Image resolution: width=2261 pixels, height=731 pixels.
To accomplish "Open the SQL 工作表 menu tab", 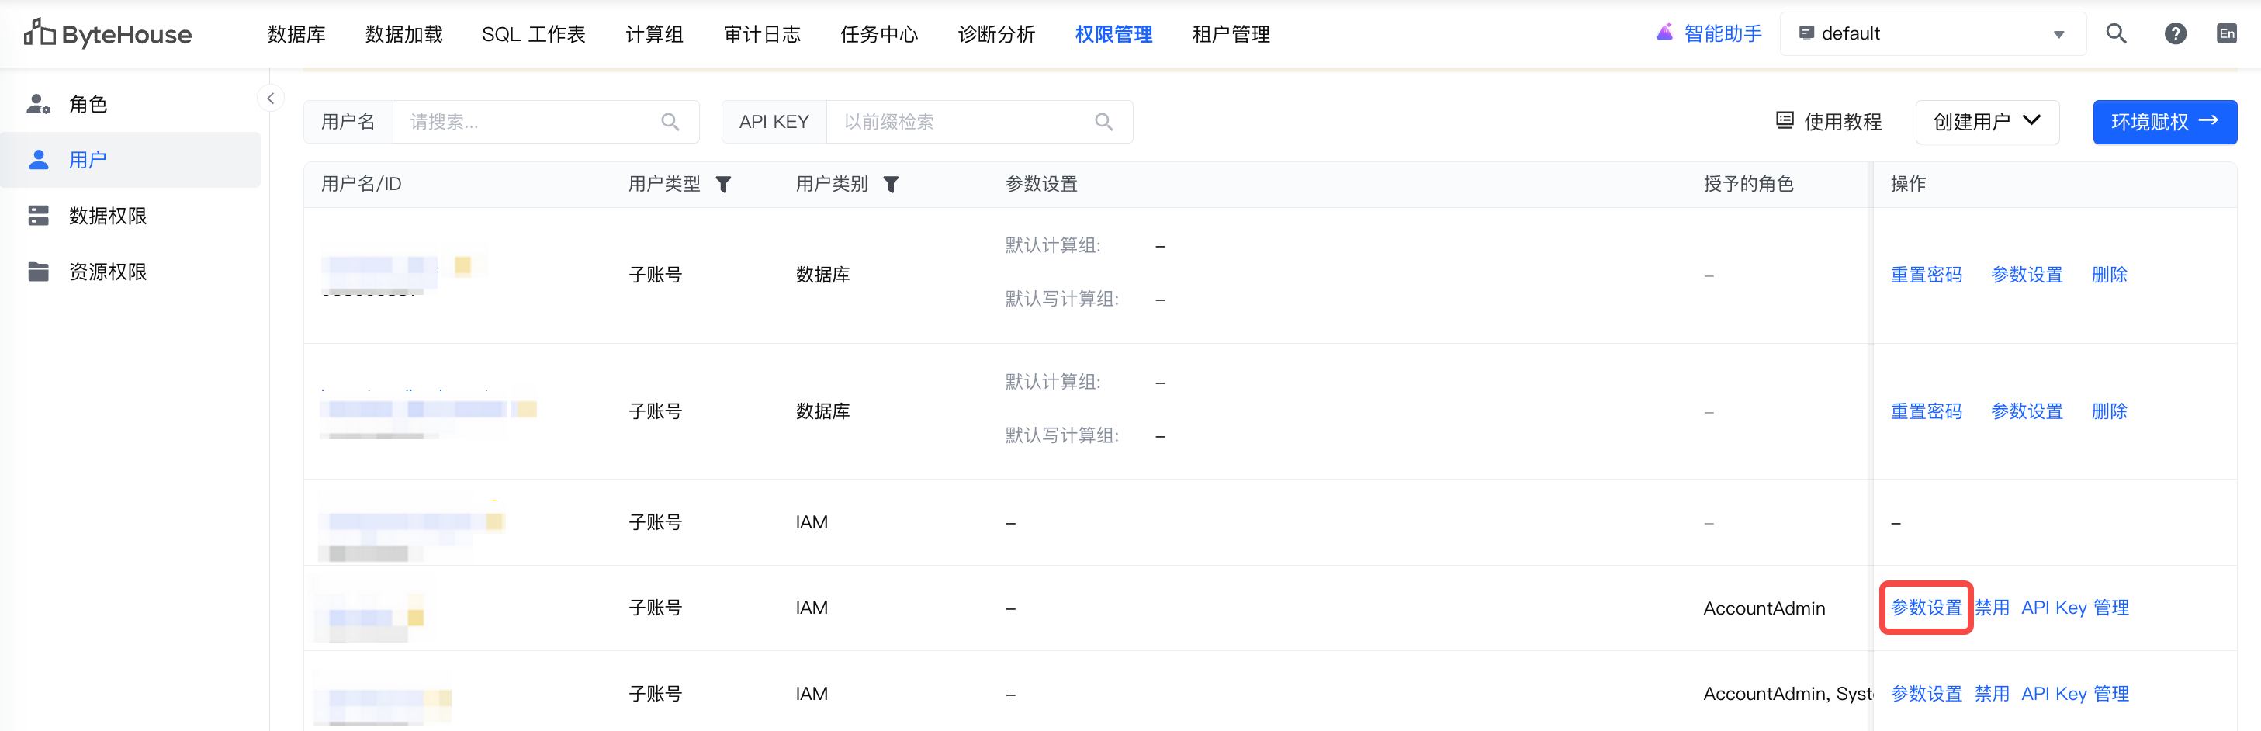I will point(533,34).
